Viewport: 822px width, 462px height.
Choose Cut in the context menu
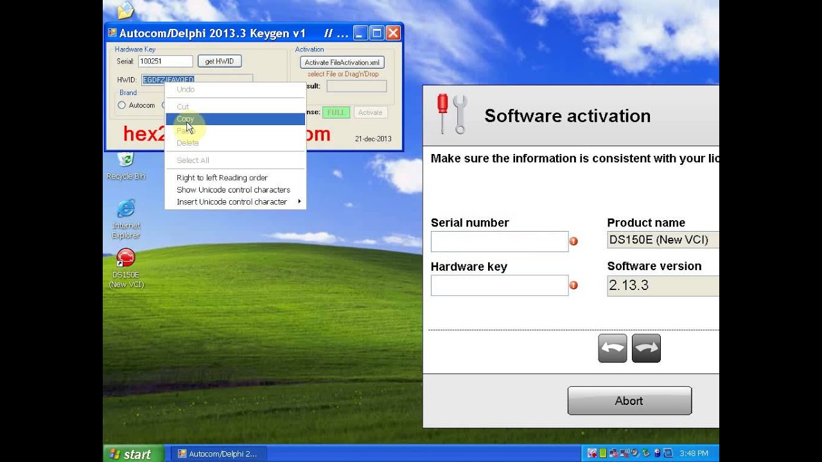pyautogui.click(x=235, y=107)
